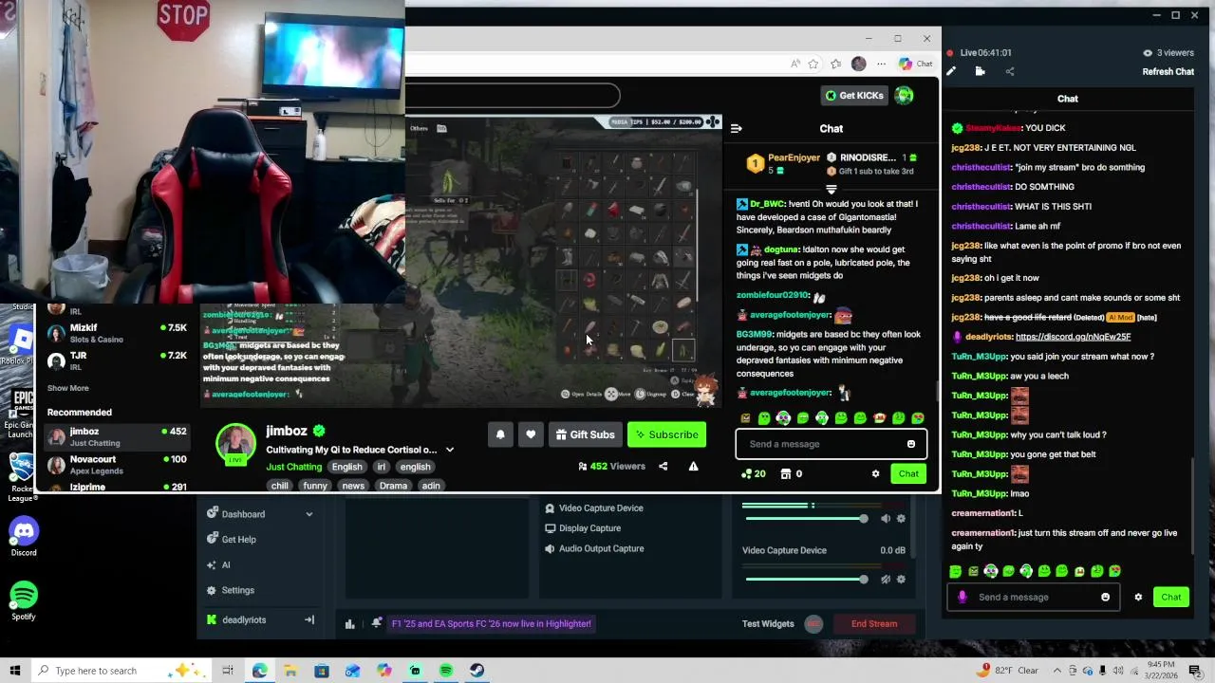Screen dimensions: 1215x683
Task: Adjust the upper mixer volume slider
Action: pos(807,519)
